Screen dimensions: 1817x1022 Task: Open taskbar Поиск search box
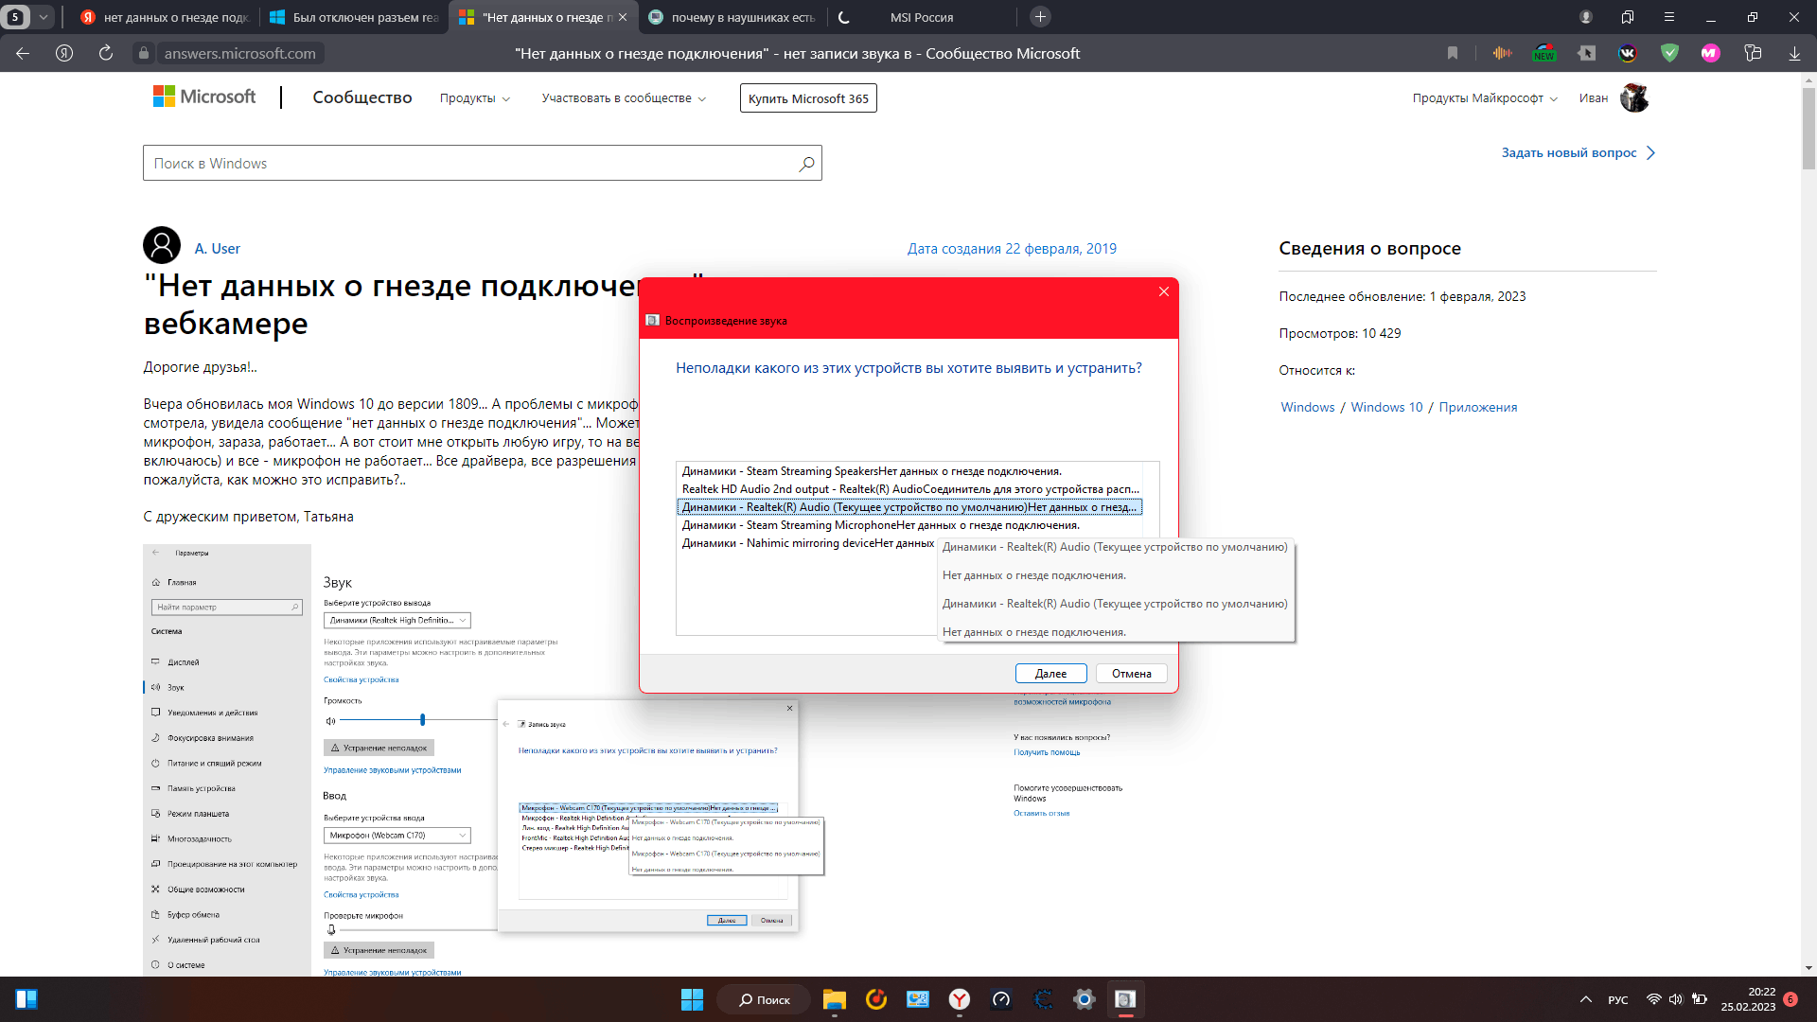coord(764,999)
